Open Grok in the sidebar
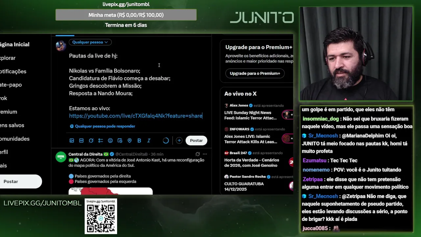This screenshot has width=421, height=237. (x=4, y=98)
